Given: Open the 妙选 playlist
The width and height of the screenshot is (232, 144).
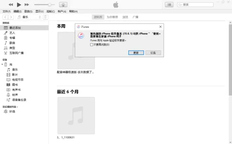Looking at the screenshot, I should click(x=24, y=111).
